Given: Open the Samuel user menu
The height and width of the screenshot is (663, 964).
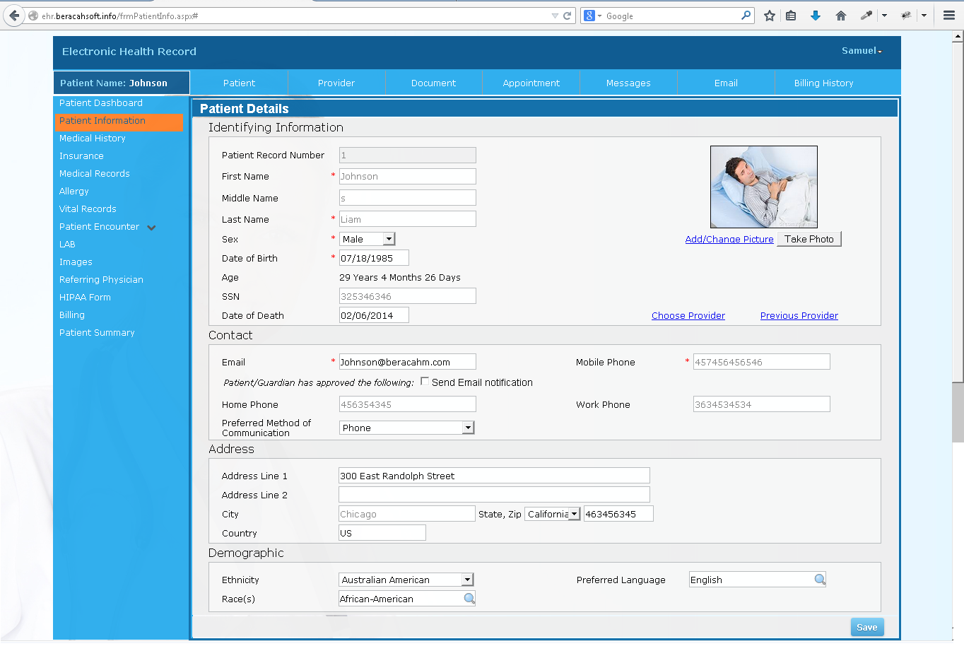Looking at the screenshot, I should pyautogui.click(x=862, y=51).
